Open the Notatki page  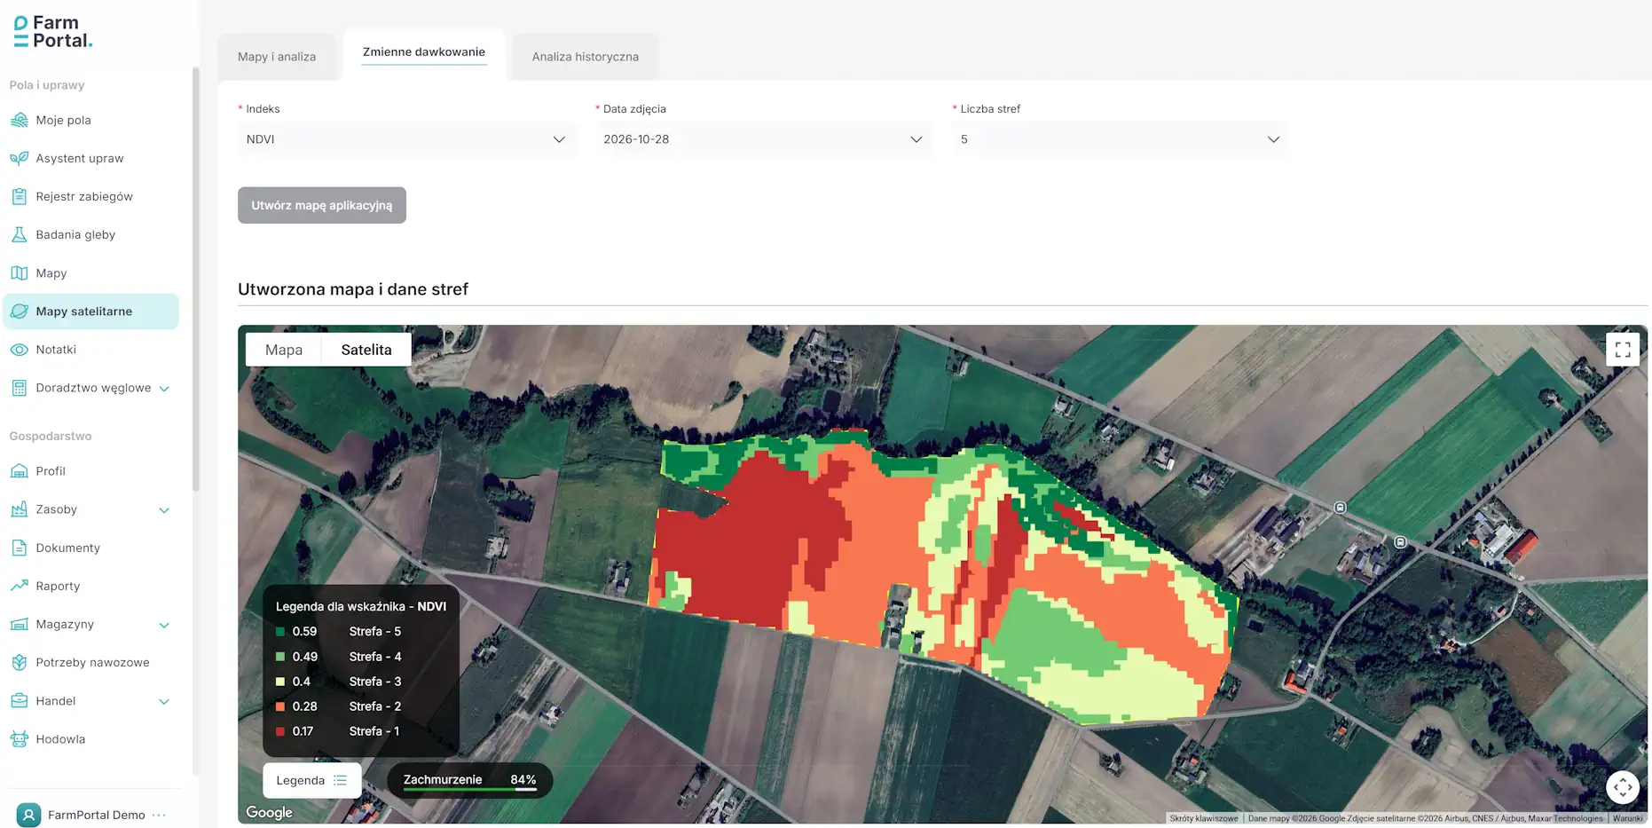click(90, 350)
